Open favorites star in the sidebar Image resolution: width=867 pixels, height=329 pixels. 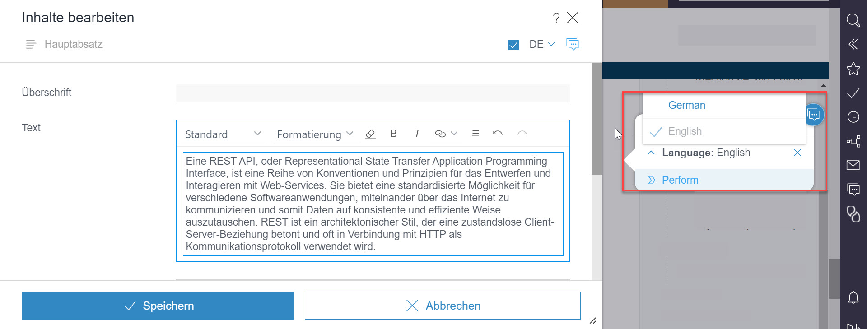tap(853, 69)
